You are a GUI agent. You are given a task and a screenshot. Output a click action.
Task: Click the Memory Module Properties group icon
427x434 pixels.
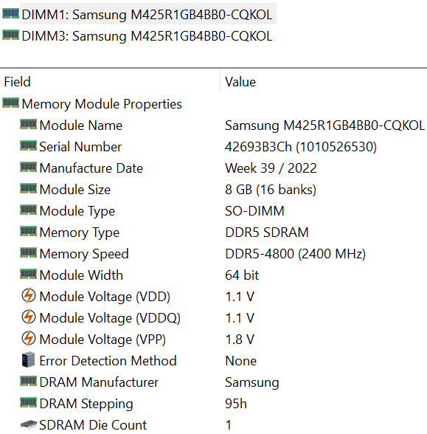(x=10, y=103)
